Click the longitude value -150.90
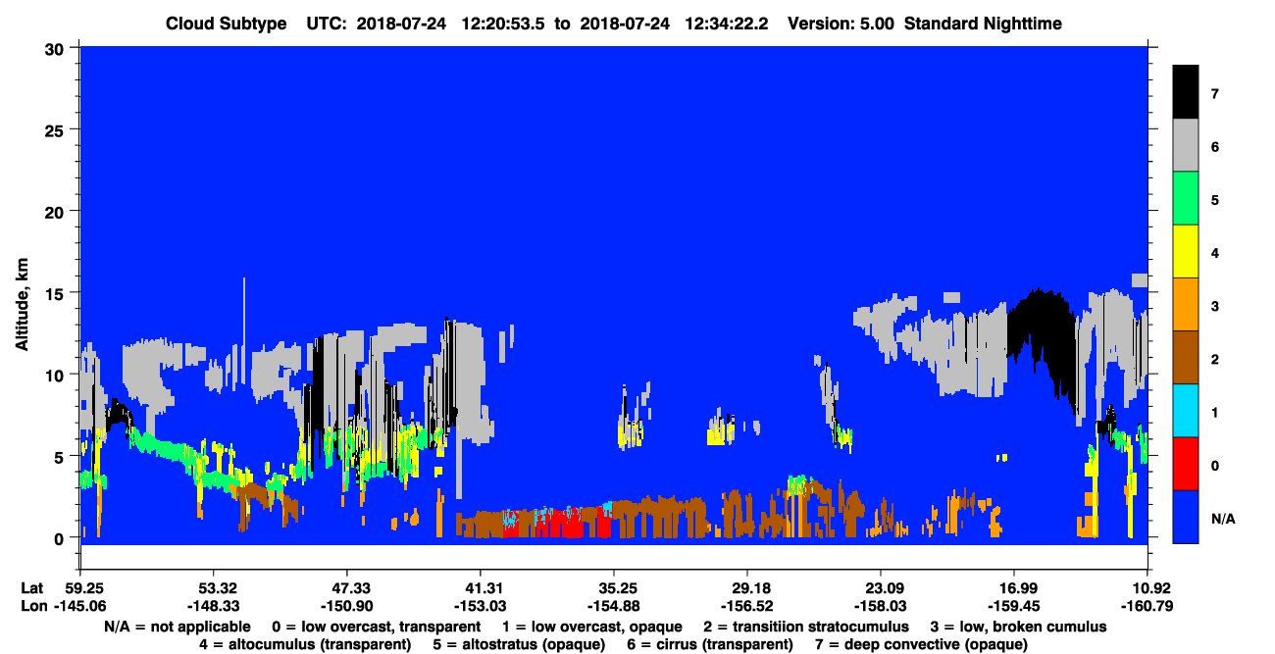Screen dimensions: 1275x654 pos(346,606)
